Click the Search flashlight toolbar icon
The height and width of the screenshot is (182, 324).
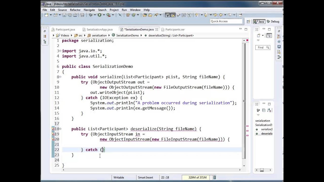point(156,15)
